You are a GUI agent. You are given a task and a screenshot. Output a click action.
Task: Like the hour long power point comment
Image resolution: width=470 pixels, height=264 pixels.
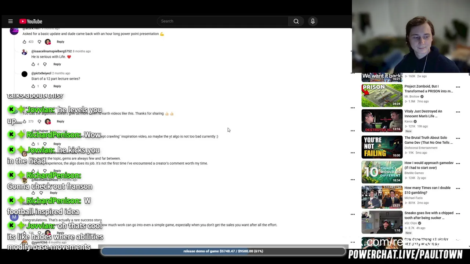(25, 42)
